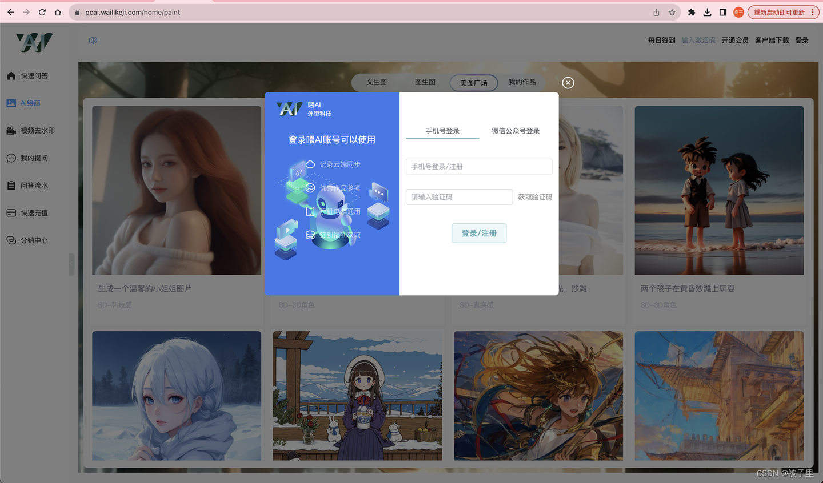The height and width of the screenshot is (483, 823).
Task: Open the browser downloads icon
Action: [707, 12]
